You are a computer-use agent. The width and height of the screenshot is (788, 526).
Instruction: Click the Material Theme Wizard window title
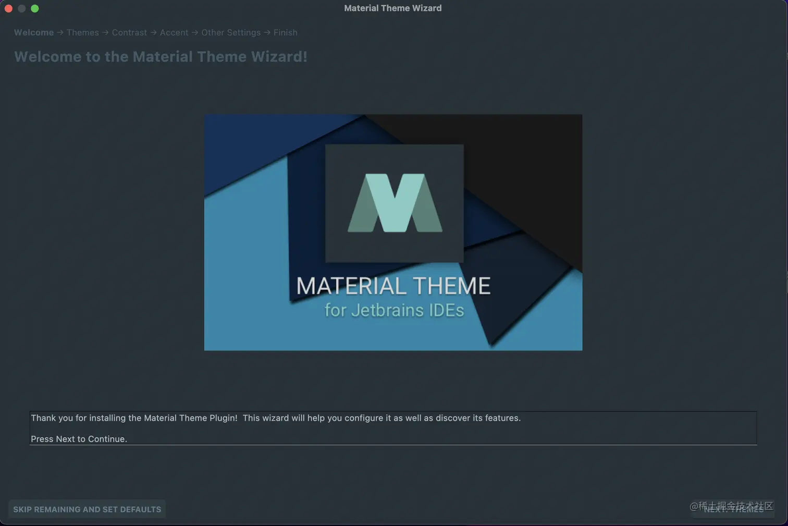pyautogui.click(x=393, y=8)
